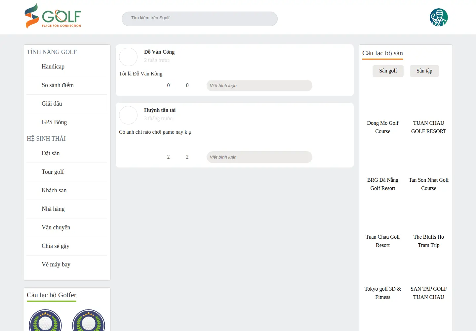Click the post text 'Tôi là Đỗ Văn Kông'
Screen dimensions: 476x331
click(141, 74)
